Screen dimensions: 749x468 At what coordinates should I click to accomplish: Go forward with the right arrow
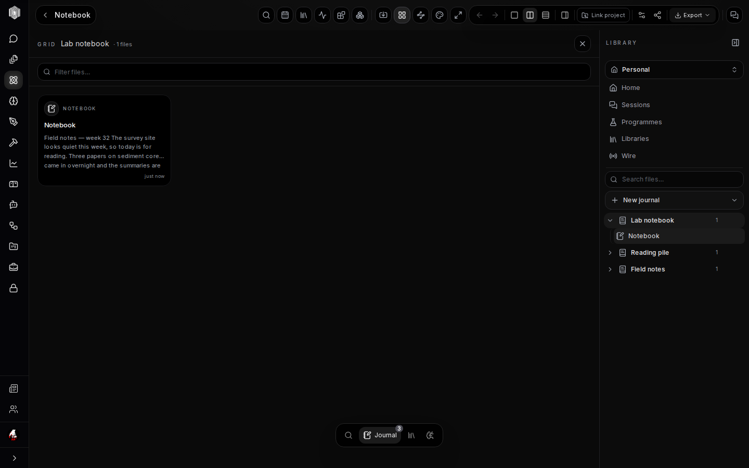(495, 15)
